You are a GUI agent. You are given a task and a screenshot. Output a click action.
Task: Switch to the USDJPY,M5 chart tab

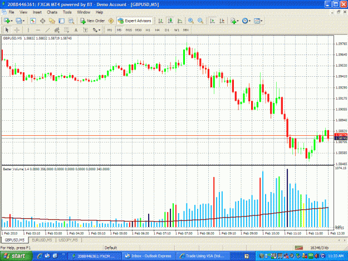click(x=68, y=240)
